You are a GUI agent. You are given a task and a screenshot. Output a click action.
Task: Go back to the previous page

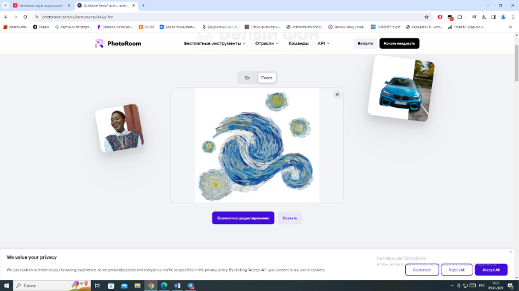tap(6, 17)
